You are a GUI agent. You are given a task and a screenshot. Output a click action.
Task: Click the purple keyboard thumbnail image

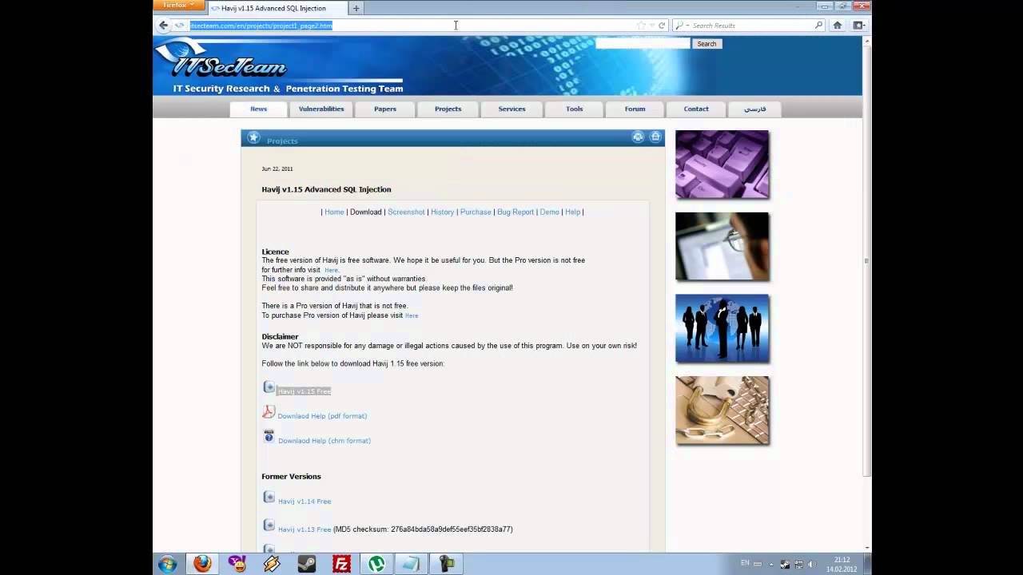click(x=722, y=164)
